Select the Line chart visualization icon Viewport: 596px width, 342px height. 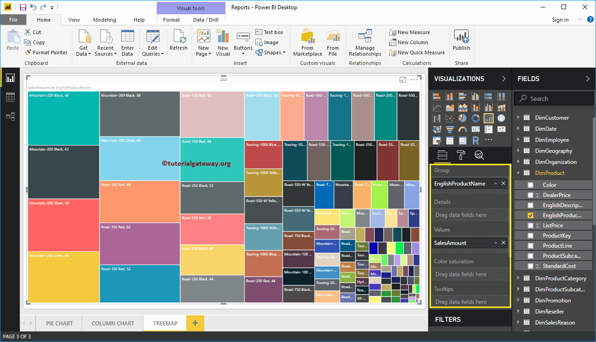pos(437,107)
